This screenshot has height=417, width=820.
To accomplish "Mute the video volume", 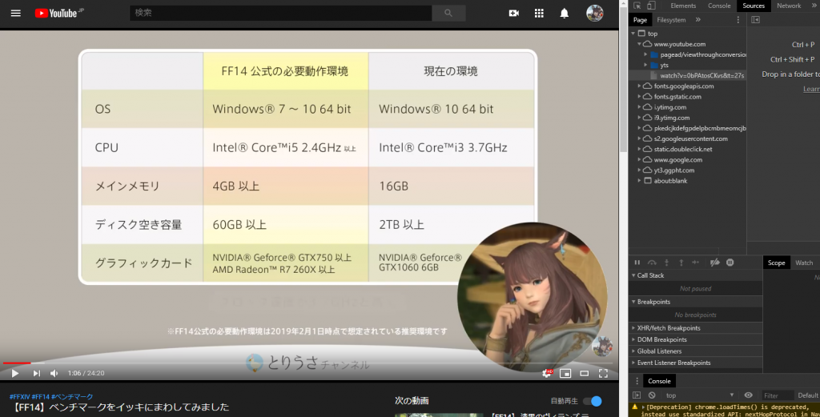I will pyautogui.click(x=54, y=373).
